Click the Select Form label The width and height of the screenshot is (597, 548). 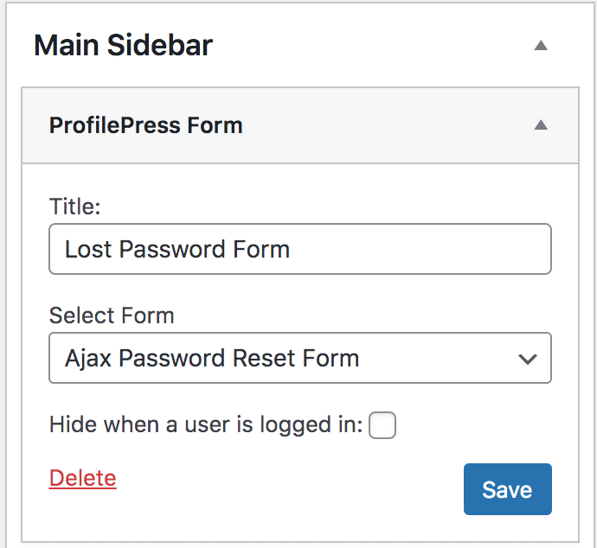click(x=112, y=315)
